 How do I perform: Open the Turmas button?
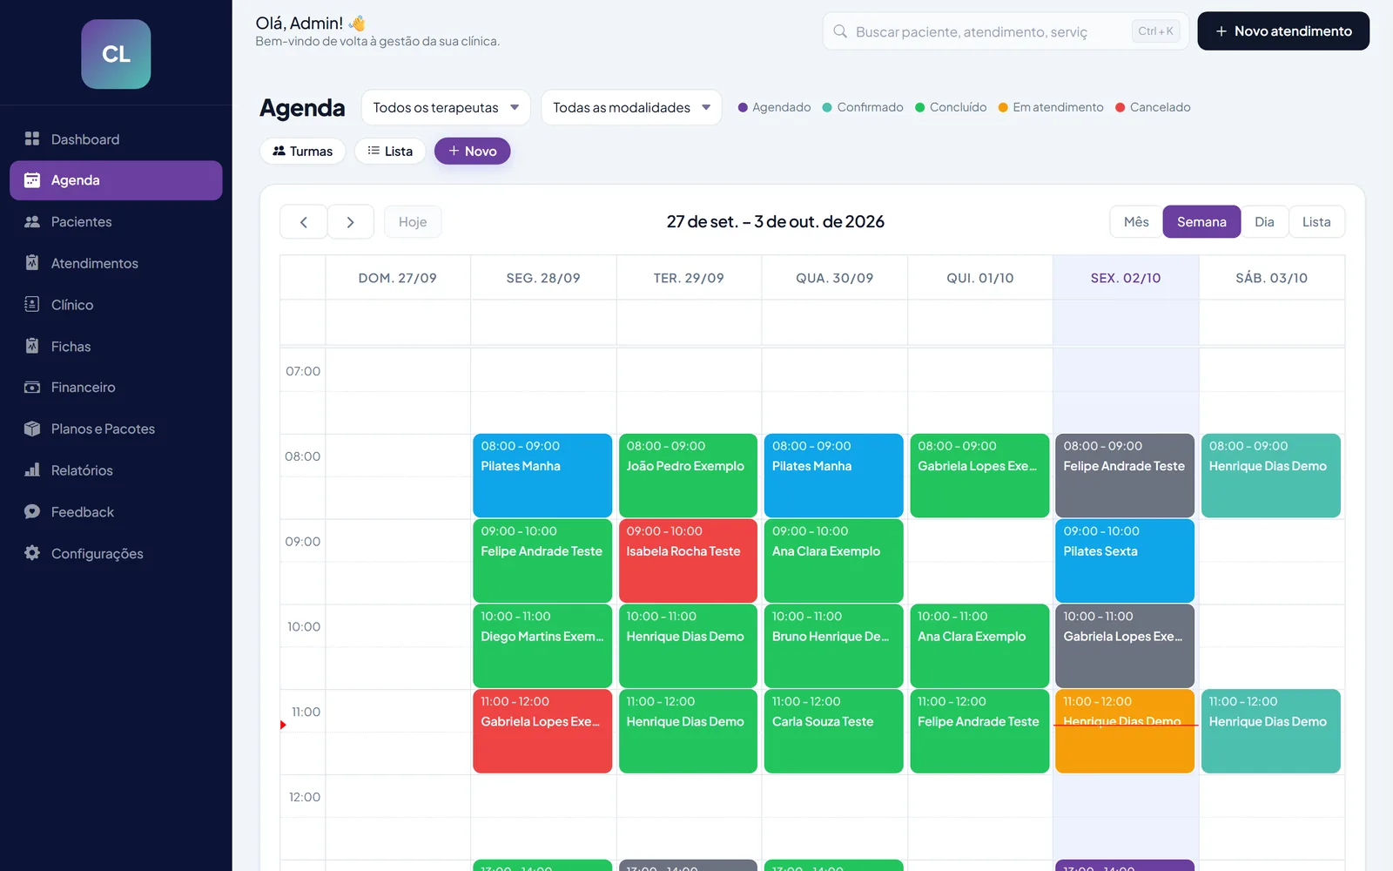(302, 151)
